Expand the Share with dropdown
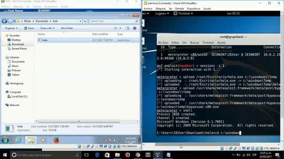The width and height of the screenshot is (284, 159). (47, 28)
